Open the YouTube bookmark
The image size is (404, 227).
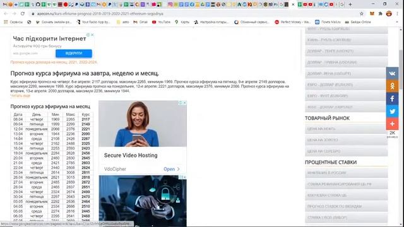coord(161,22)
